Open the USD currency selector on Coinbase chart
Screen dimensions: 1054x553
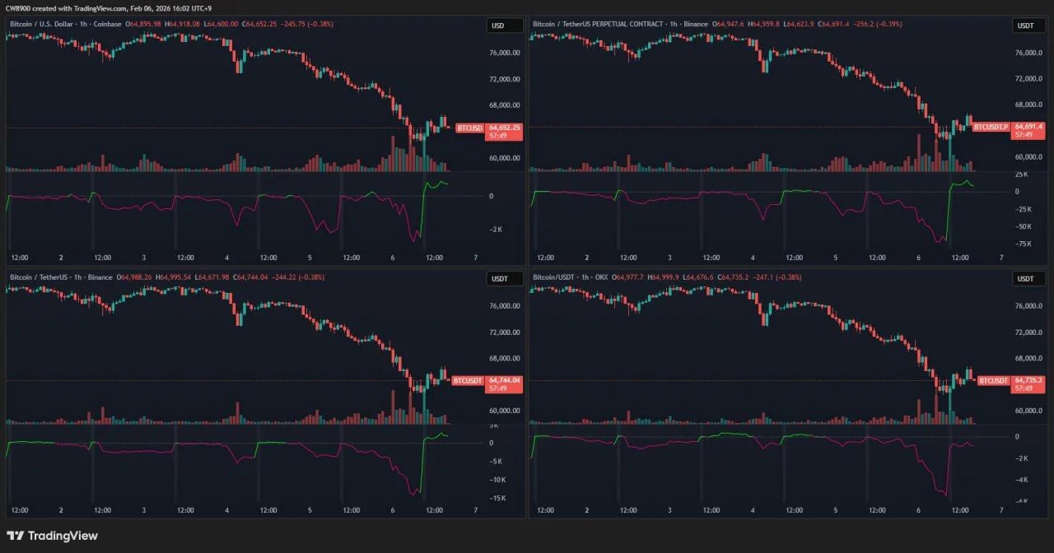505,26
